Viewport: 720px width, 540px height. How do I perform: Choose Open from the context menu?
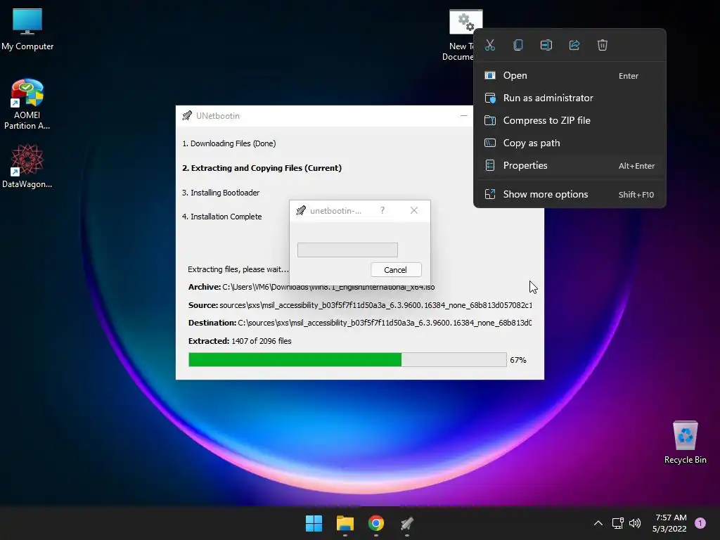pyautogui.click(x=570, y=75)
